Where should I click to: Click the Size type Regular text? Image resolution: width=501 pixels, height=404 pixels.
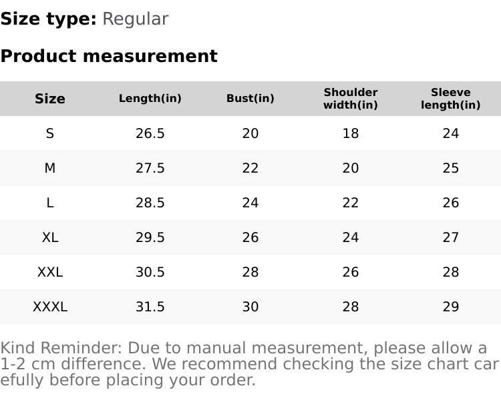click(x=84, y=19)
